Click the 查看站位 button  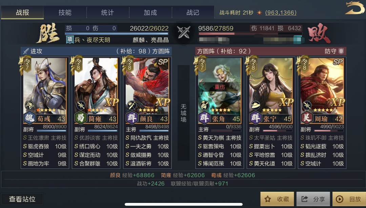(x=22, y=199)
